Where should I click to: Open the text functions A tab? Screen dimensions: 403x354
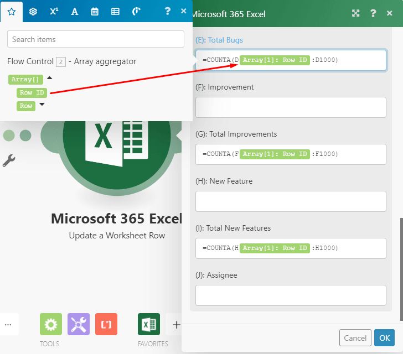click(75, 11)
